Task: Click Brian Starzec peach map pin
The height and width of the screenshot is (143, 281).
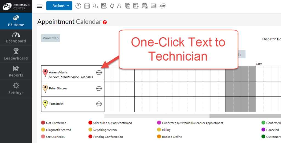Action: click(45, 89)
